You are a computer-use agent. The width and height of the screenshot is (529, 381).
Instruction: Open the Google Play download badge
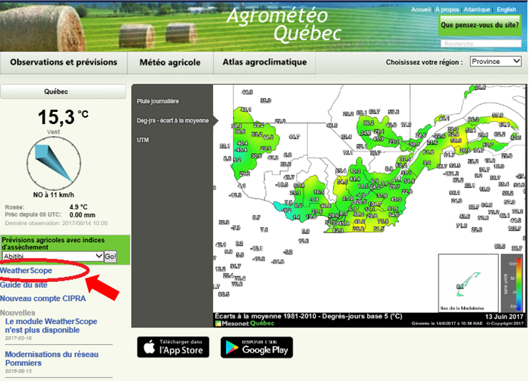(x=257, y=347)
